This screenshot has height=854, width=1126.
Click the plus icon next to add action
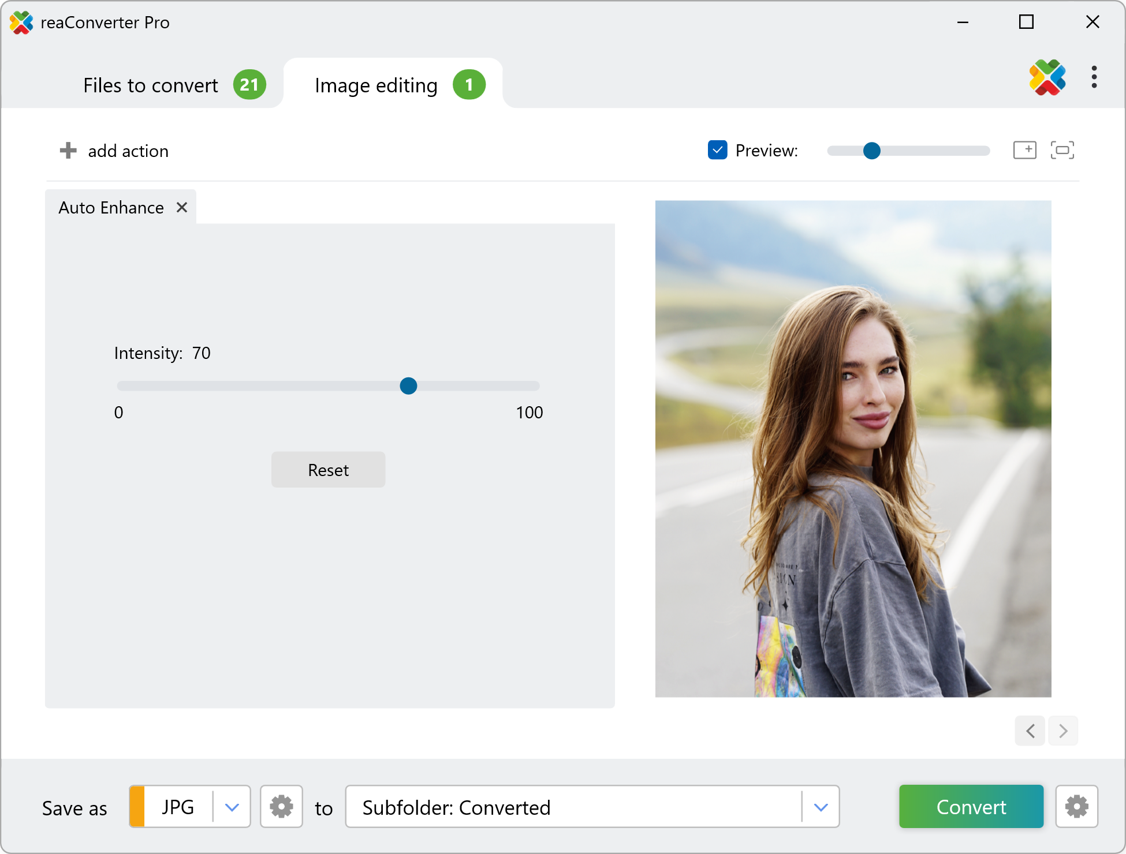68,151
